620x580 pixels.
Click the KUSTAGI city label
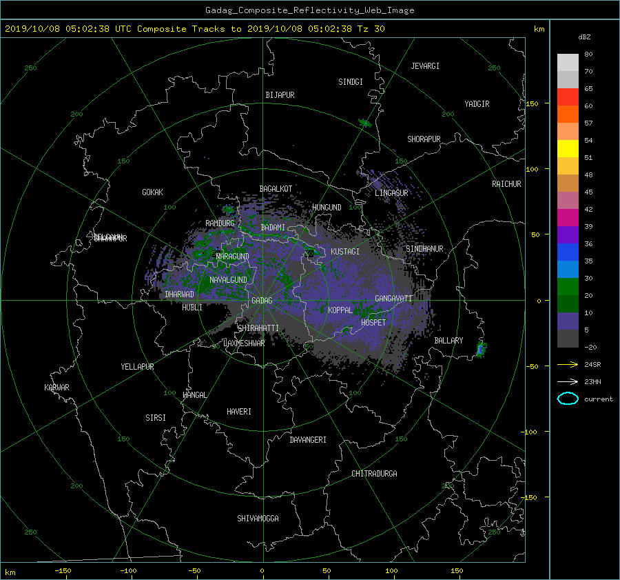tap(345, 252)
